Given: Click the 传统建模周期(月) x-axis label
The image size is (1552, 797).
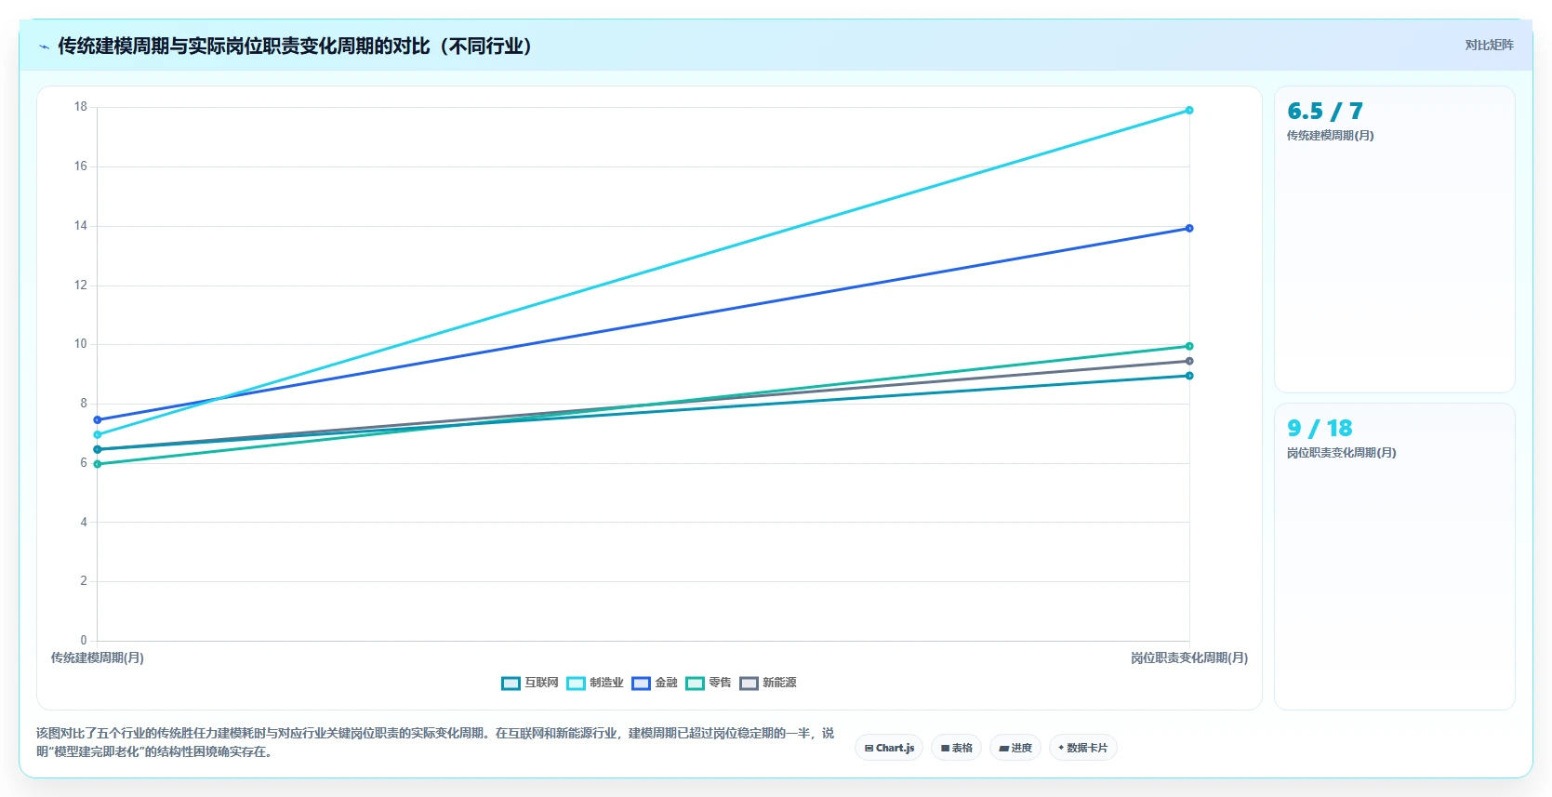Looking at the screenshot, I should (98, 658).
